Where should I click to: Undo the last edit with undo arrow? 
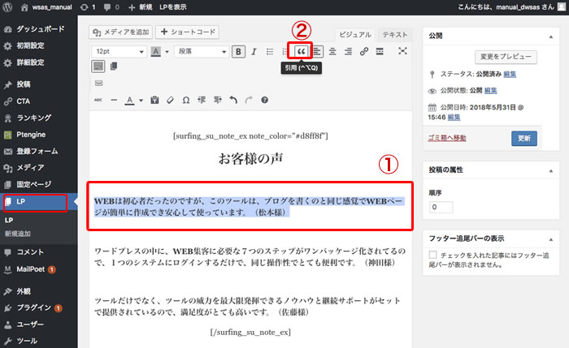(233, 100)
